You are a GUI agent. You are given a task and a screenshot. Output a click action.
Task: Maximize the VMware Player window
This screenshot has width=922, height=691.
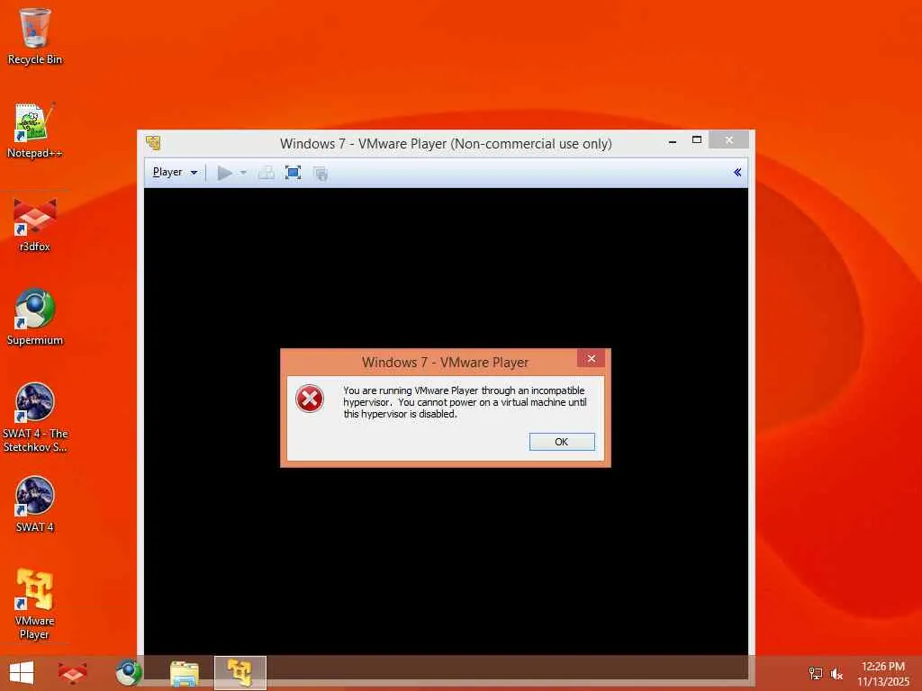(697, 139)
